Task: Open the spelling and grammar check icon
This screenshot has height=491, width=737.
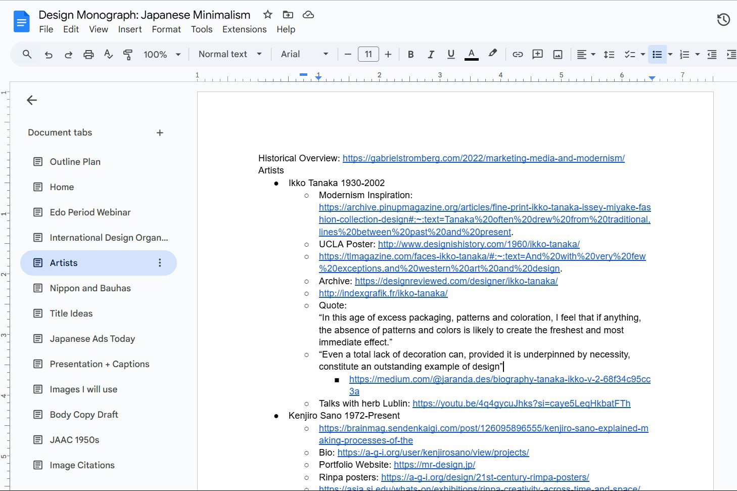Action: pos(108,54)
